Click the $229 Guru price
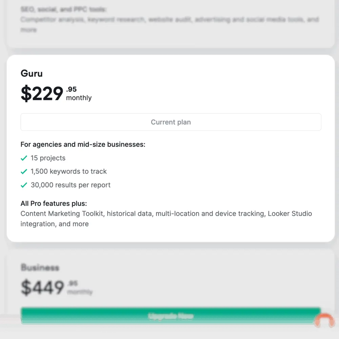 tap(42, 94)
